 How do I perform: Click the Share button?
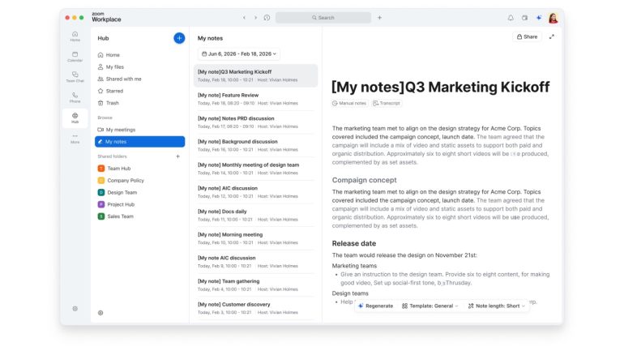coord(526,36)
